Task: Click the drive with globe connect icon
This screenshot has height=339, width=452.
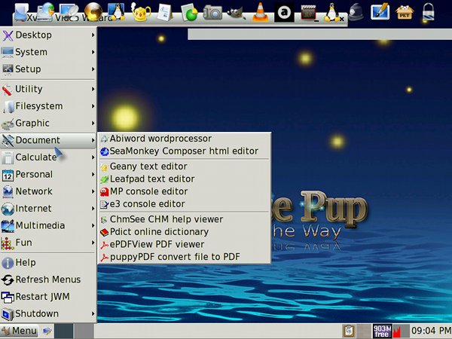Action: point(45,11)
